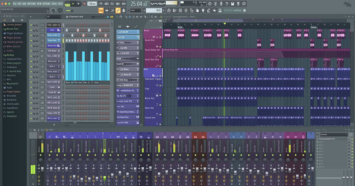Save the project with the floppy disk icon
This screenshot has height=186, width=355.
[233, 4]
